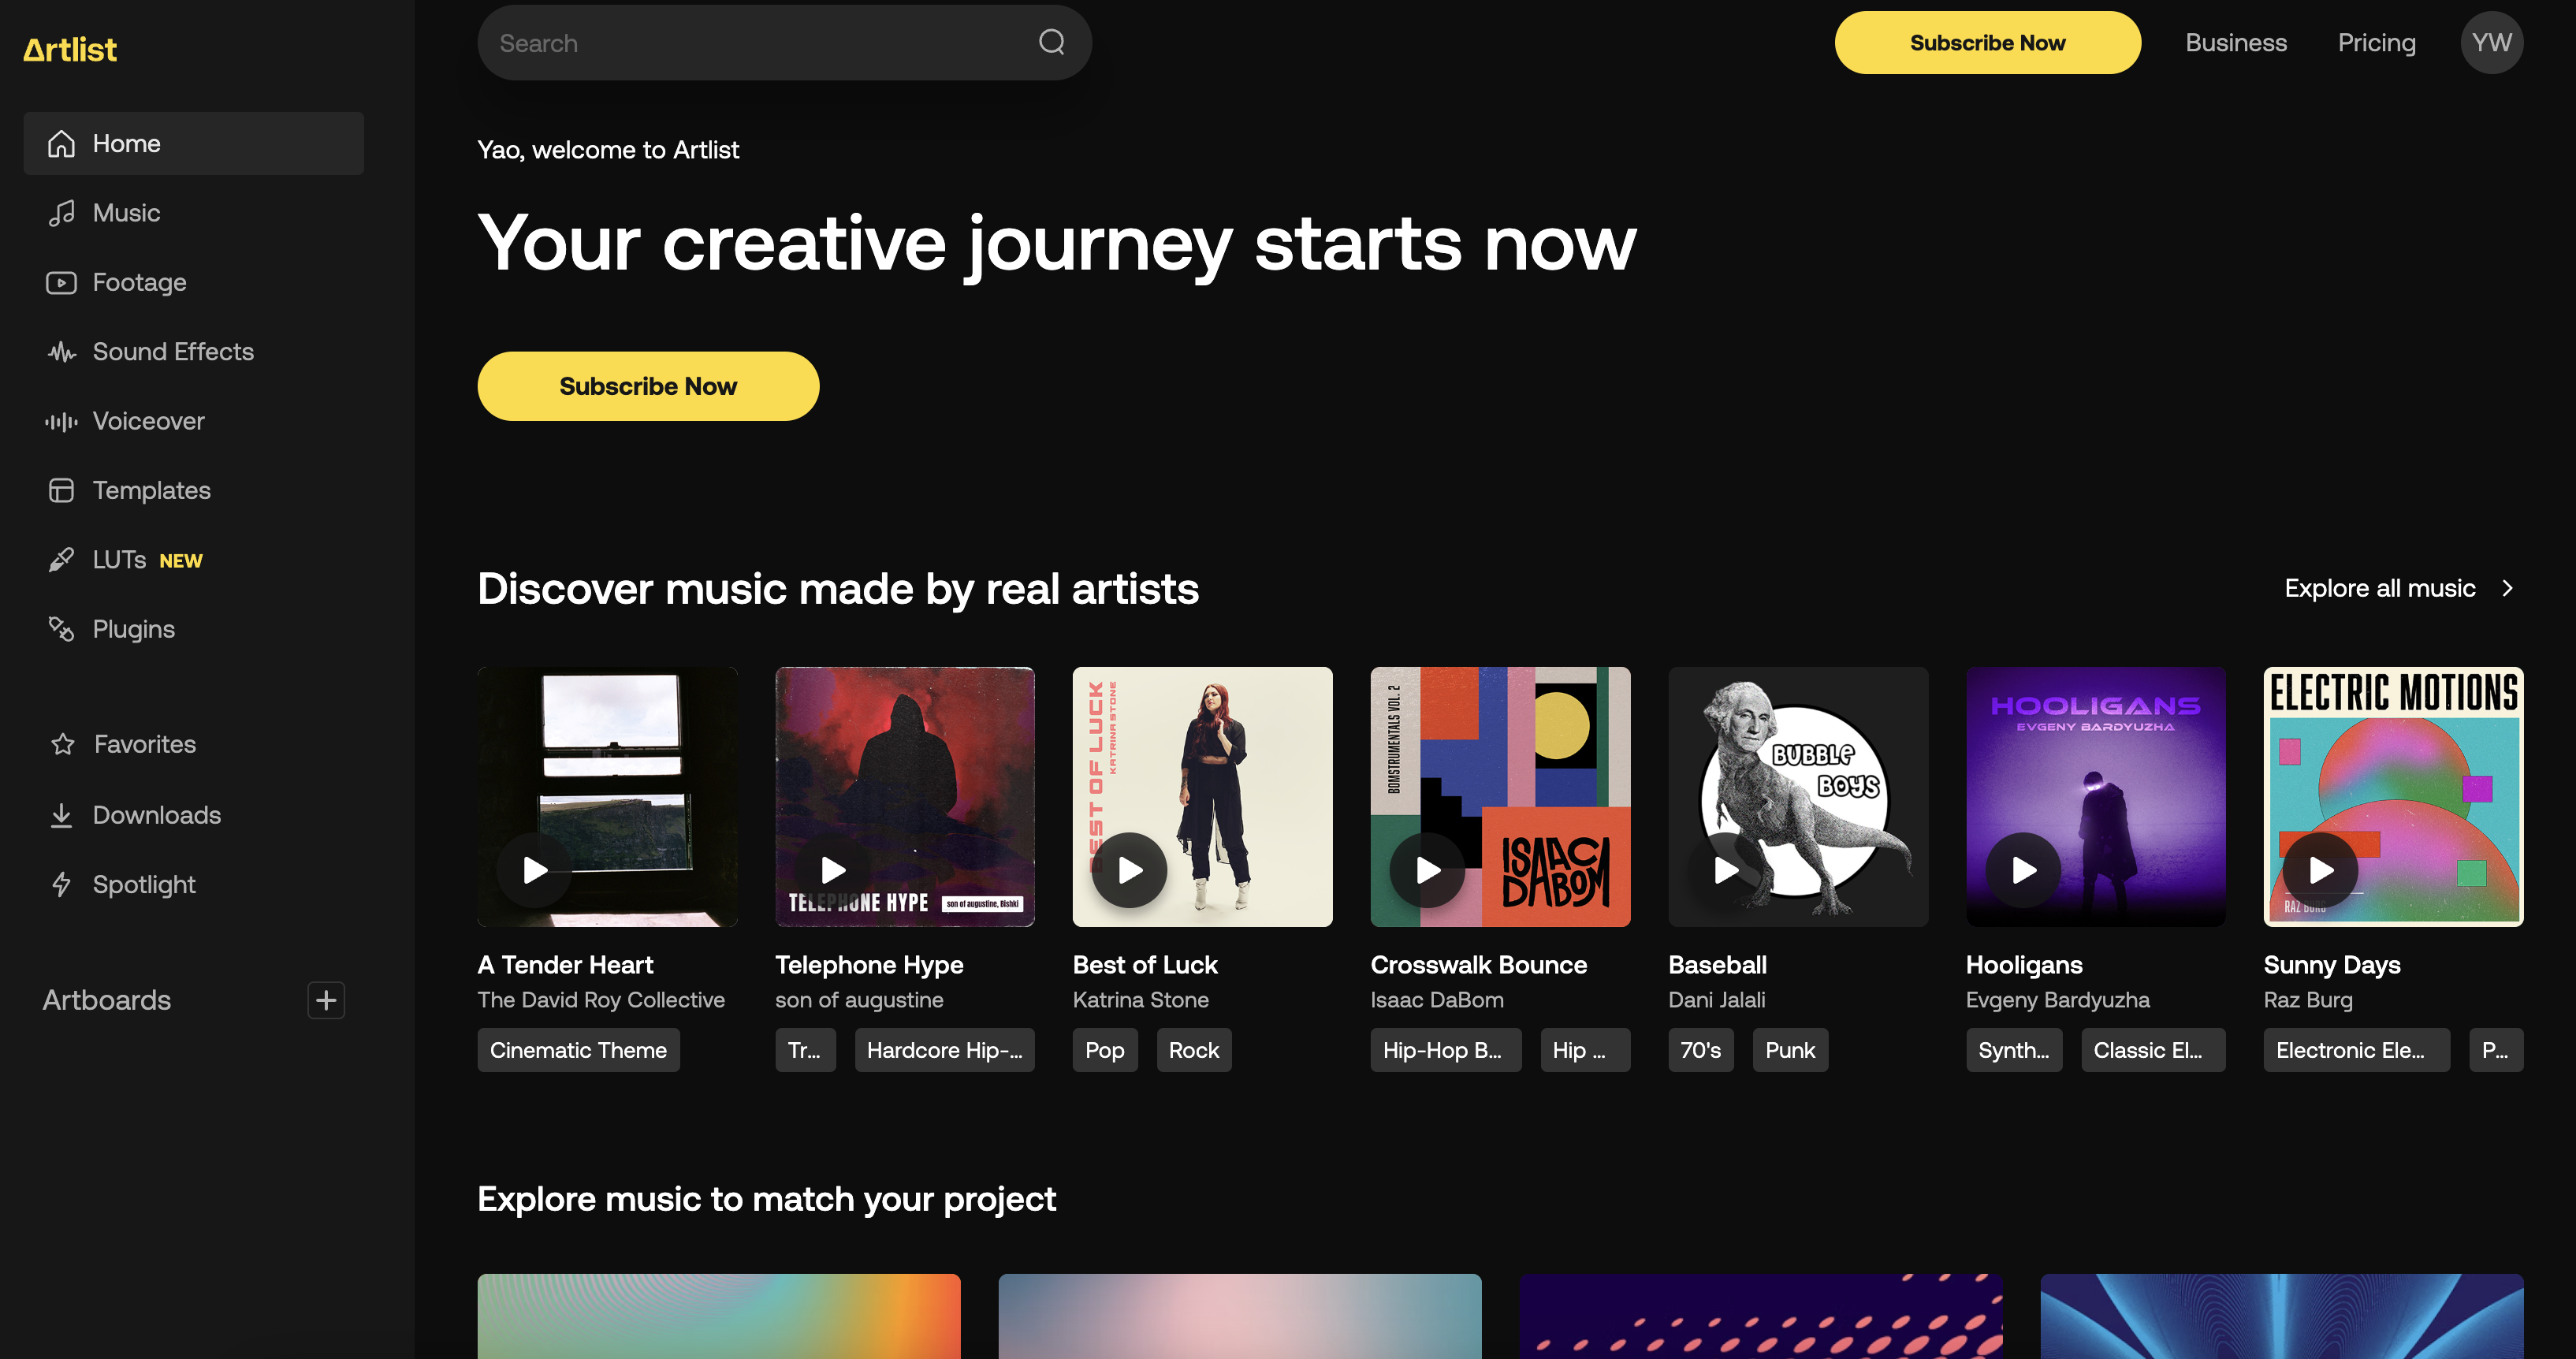Click Favorites icon in sidebar
Screen dimensions: 2576x1359
click(61, 743)
